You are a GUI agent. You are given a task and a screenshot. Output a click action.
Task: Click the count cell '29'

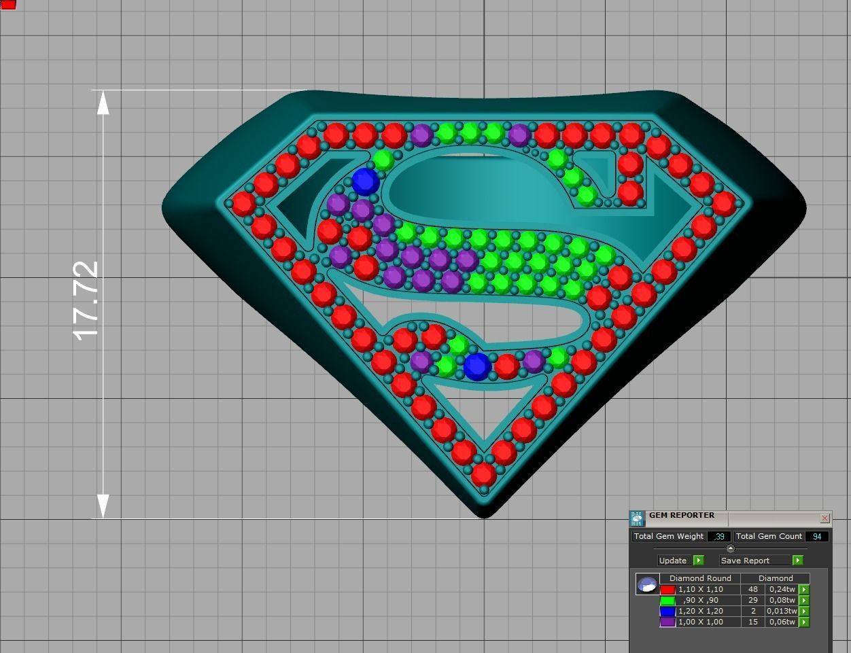tap(753, 600)
